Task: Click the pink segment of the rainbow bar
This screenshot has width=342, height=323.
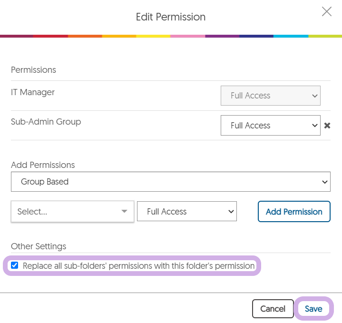Action: point(187,36)
